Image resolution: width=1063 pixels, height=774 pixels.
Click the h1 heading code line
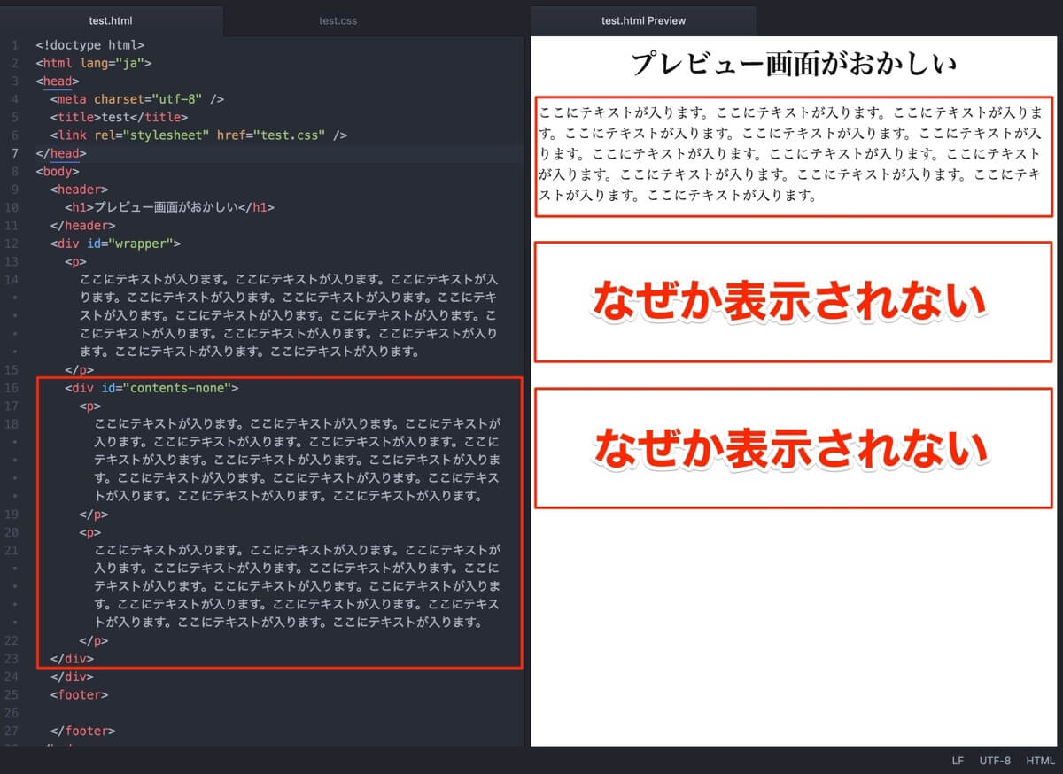pos(170,208)
